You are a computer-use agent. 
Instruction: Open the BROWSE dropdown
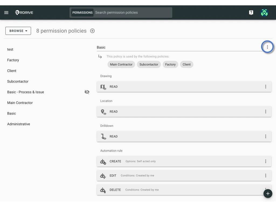coord(18,31)
